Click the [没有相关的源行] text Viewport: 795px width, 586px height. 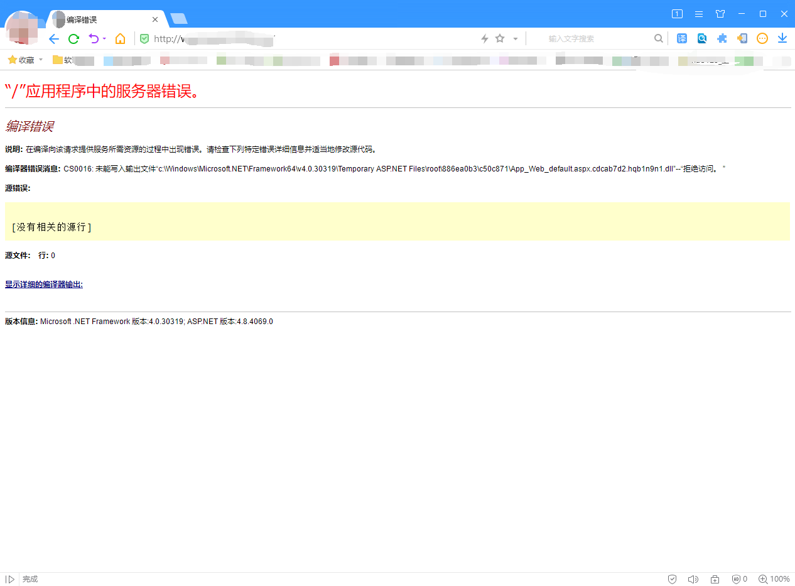[51, 227]
